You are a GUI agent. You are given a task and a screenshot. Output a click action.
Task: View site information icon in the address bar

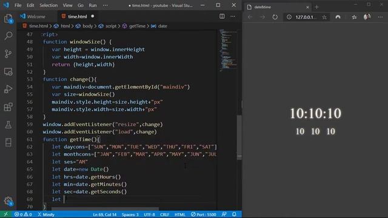[x=289, y=17]
